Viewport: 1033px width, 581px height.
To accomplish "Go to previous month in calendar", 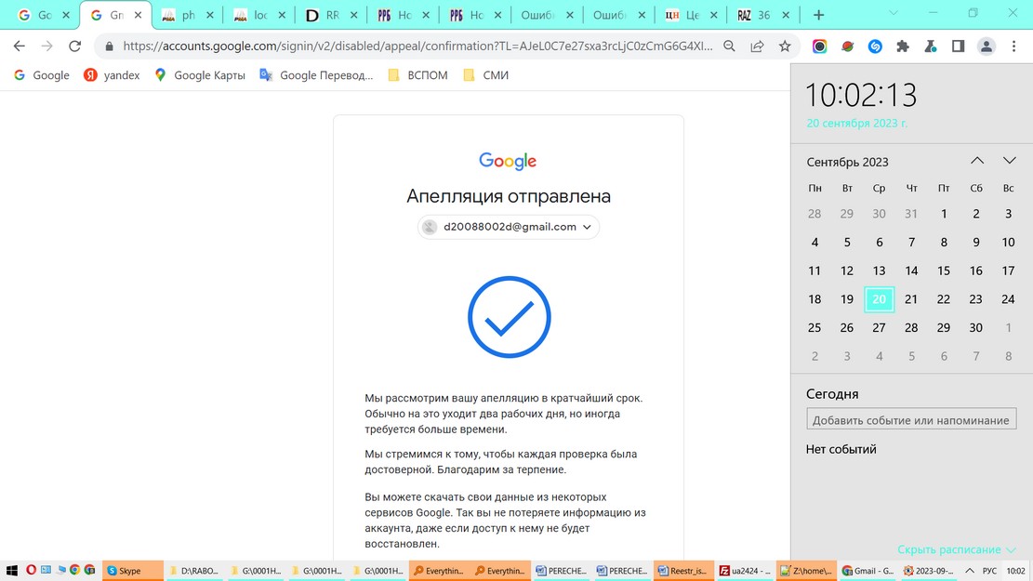I will [x=977, y=161].
